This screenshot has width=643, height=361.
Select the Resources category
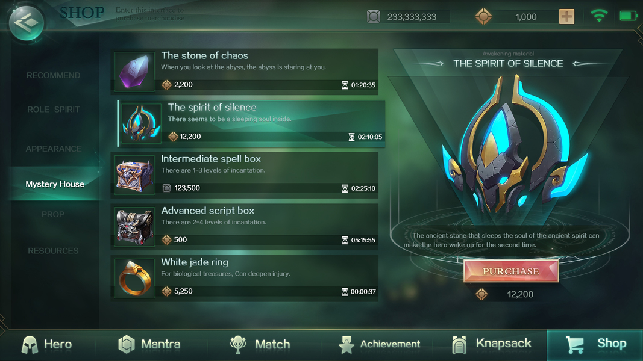click(x=53, y=250)
